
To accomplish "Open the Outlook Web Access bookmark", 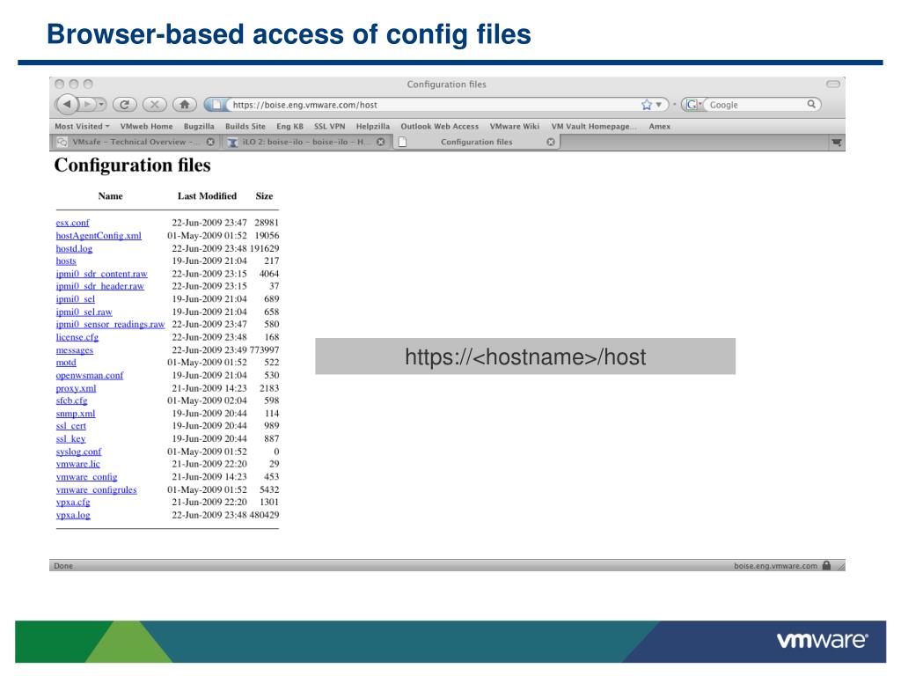I will (440, 126).
